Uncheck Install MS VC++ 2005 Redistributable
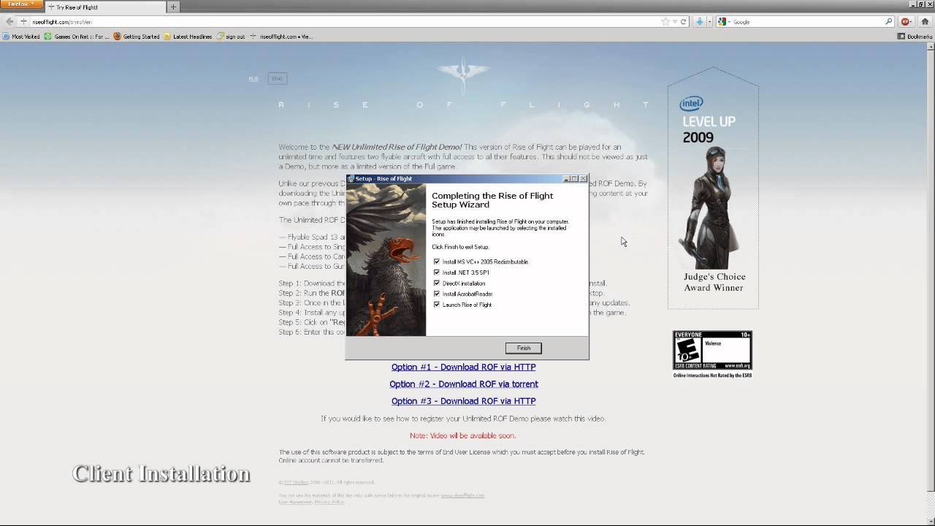The height and width of the screenshot is (526, 935). click(437, 262)
